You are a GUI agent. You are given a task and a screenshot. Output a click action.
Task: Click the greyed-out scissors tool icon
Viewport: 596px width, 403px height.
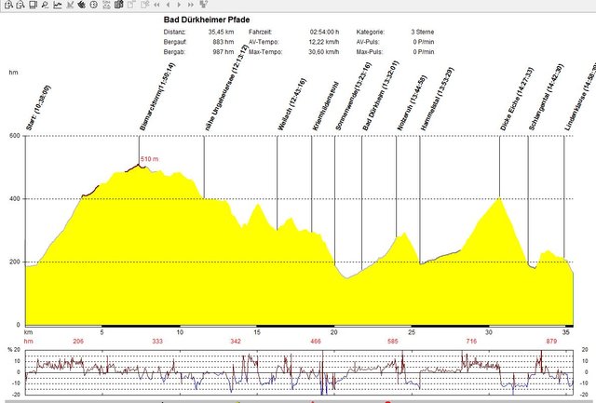[70, 5]
